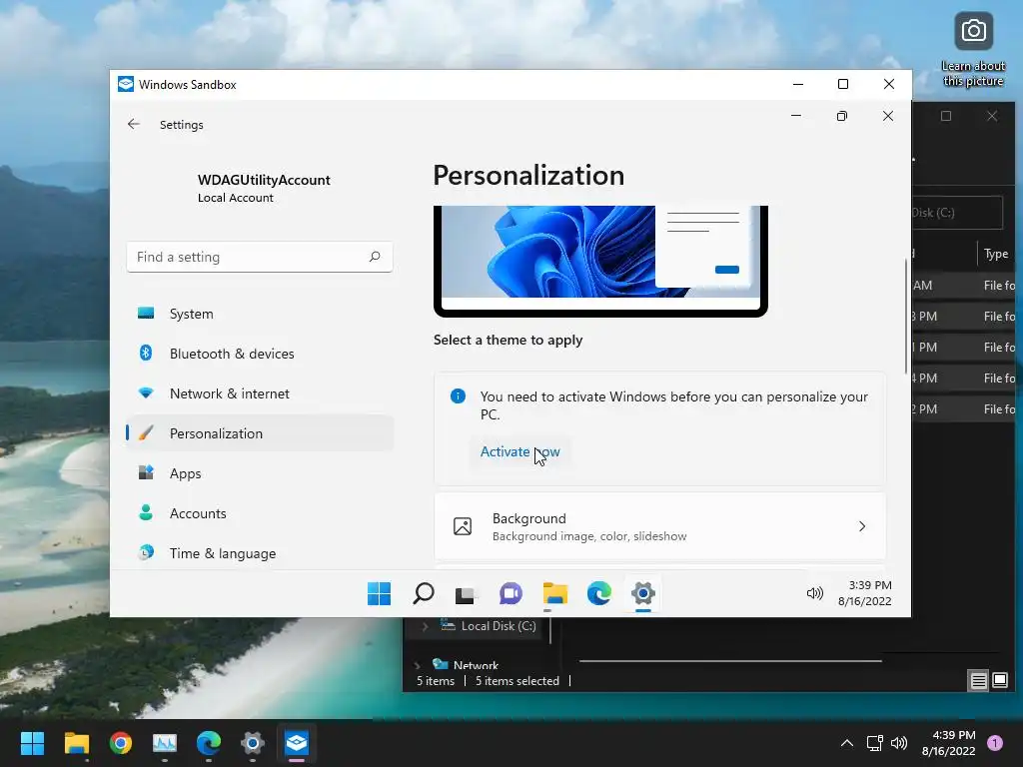1023x767 pixels.
Task: Click the theme preview thumbnail
Action: click(600, 261)
